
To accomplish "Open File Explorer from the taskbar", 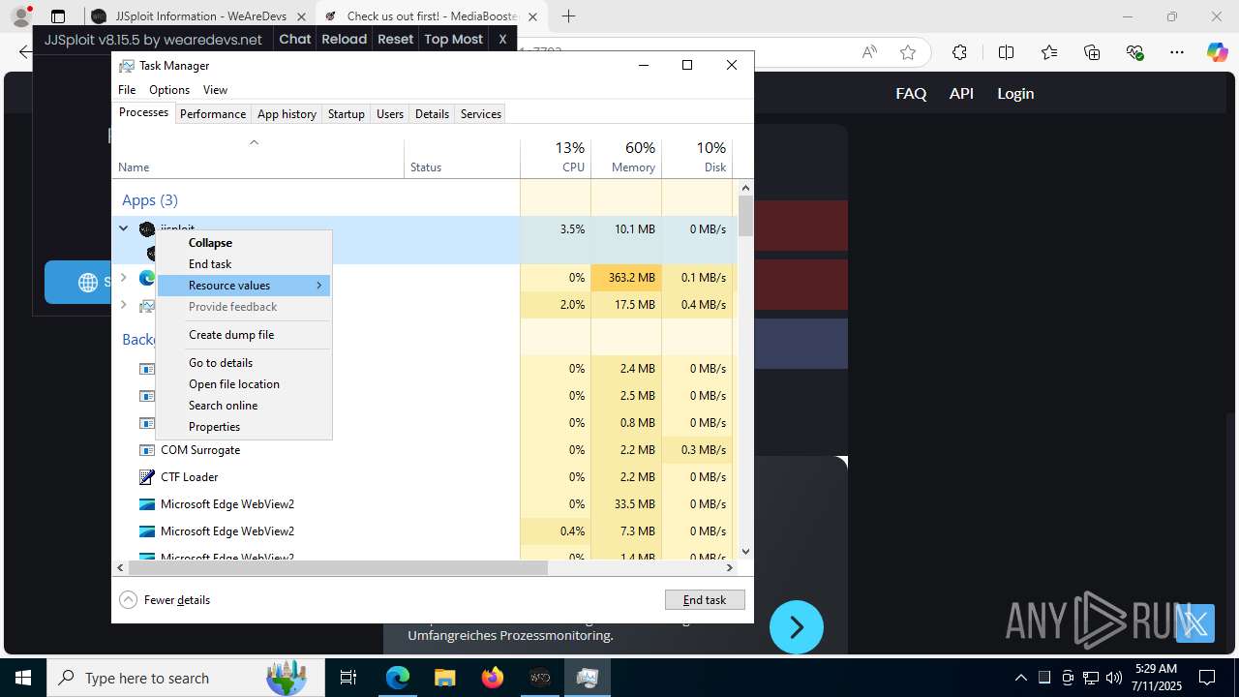I will (x=445, y=678).
